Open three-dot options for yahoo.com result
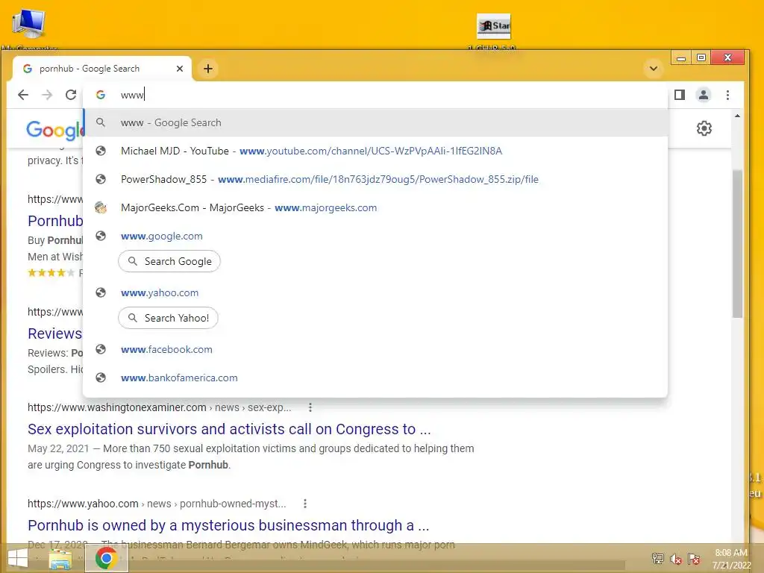764x573 pixels. click(305, 504)
